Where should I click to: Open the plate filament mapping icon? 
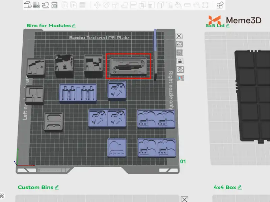[x=180, y=78]
